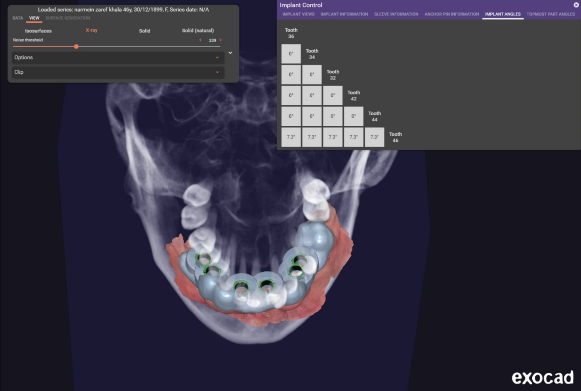Reselect the X-ray rendering dropdown option
The width and height of the screenshot is (581, 391).
point(91,30)
